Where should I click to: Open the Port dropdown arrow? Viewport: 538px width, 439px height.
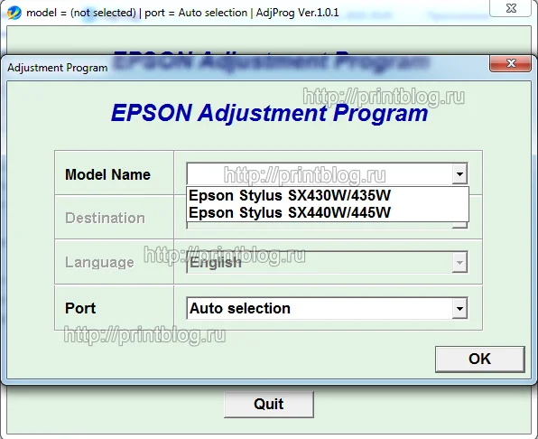(459, 308)
